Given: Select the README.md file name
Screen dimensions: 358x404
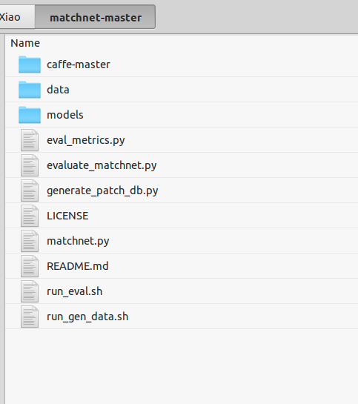Looking at the screenshot, I should pyautogui.click(x=78, y=266).
